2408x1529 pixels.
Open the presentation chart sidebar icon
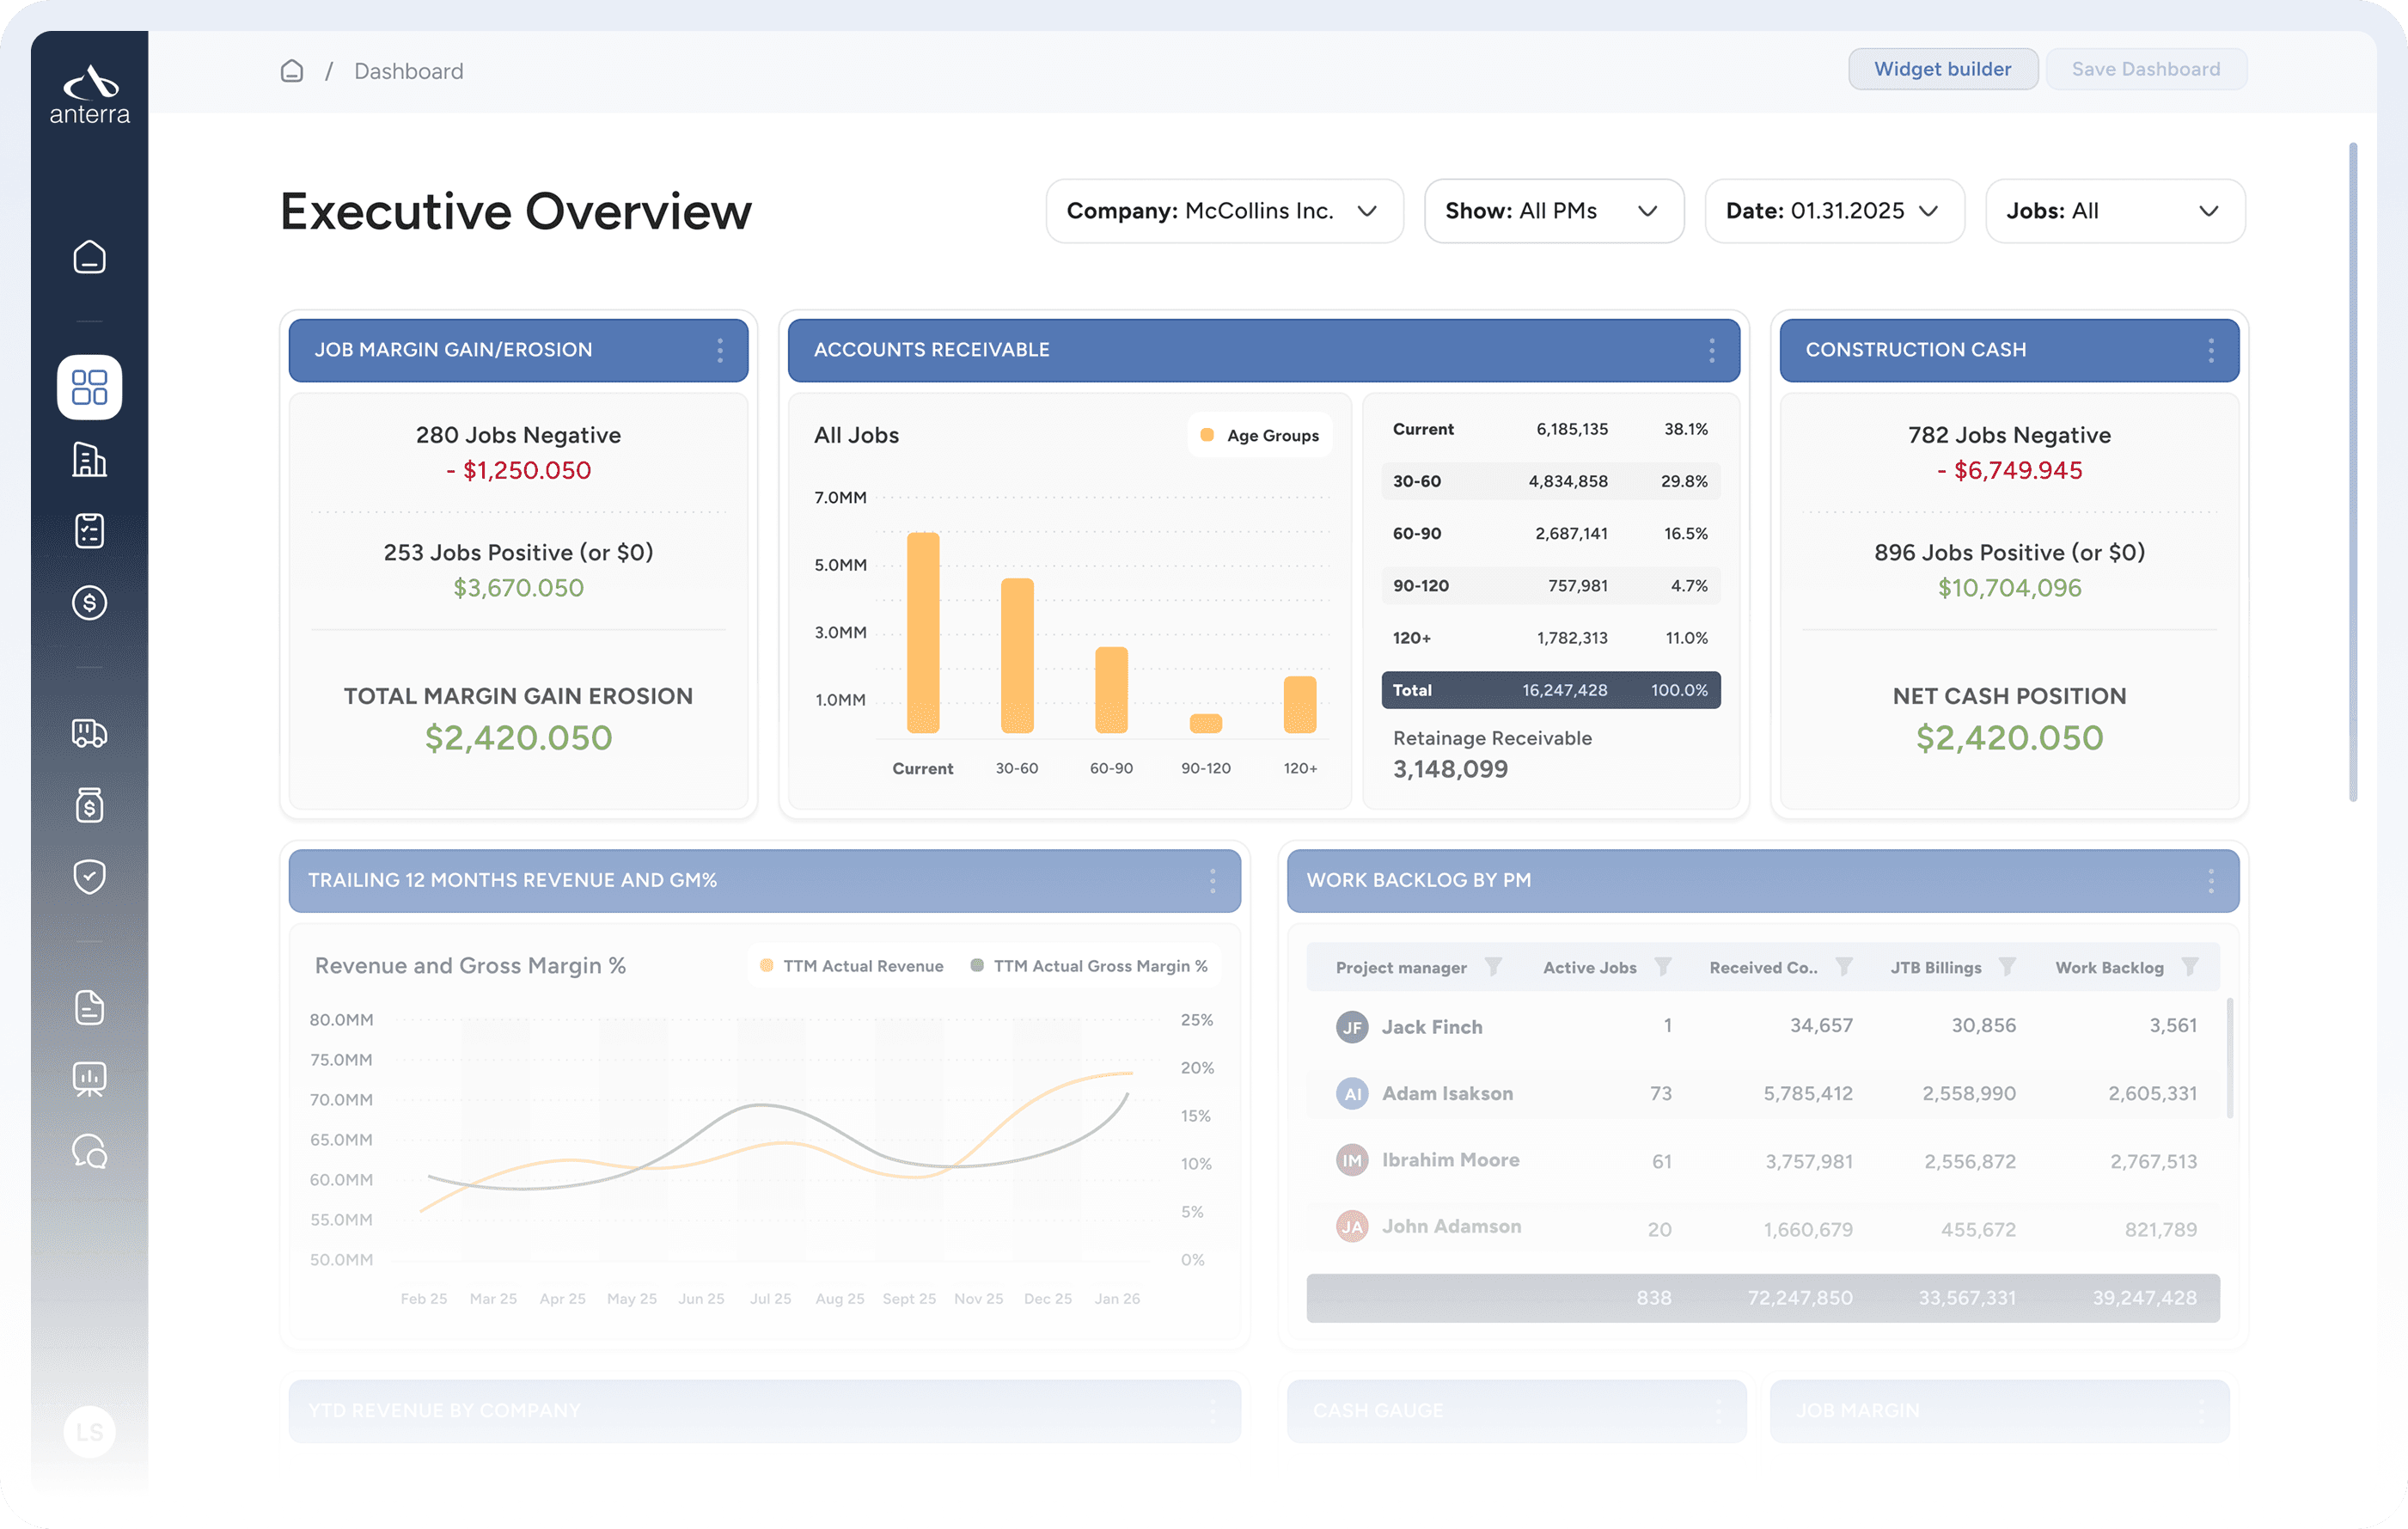click(x=89, y=1079)
